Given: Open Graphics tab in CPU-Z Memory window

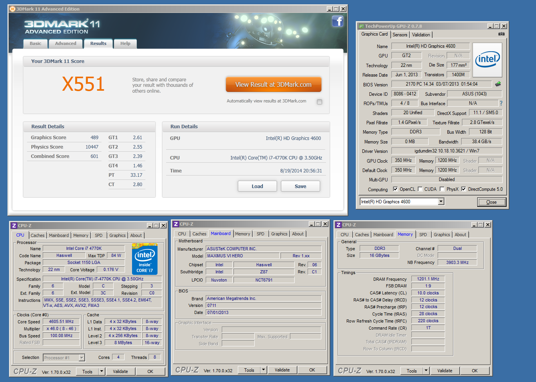Looking at the screenshot, I should pyautogui.click(x=442, y=235).
